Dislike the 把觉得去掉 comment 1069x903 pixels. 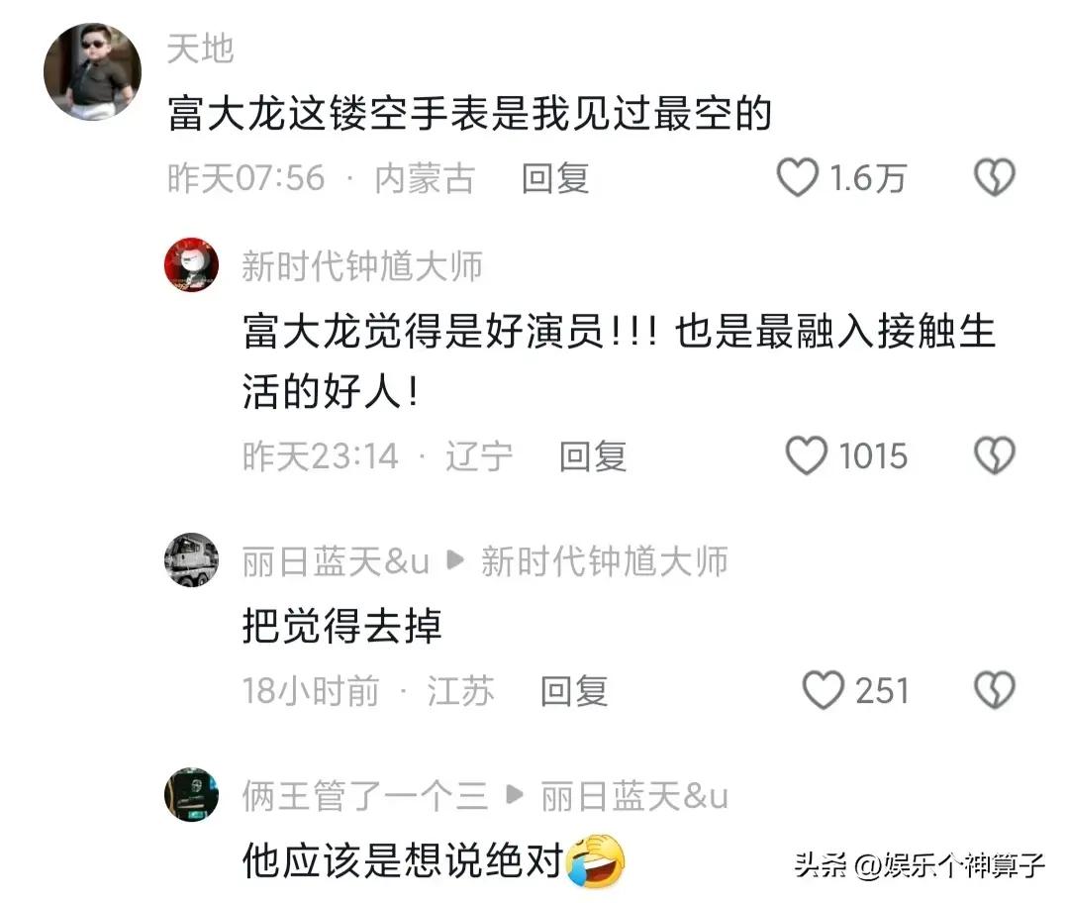pos(994,690)
